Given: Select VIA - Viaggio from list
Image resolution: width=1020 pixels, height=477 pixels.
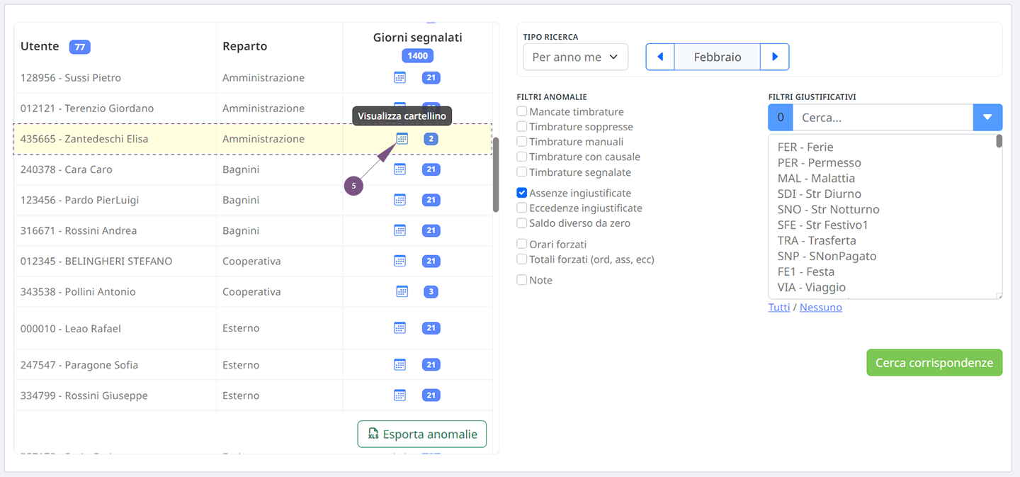Looking at the screenshot, I should [812, 288].
